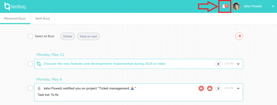
Task: Click the thumbs-up icon on Ticket management buzz
Action: pos(210,88)
